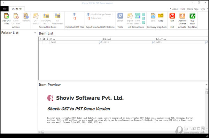Image resolution: width=209 pixels, height=138 pixels.
Task: Click preview vertical scrollbar up arrow
Action: click(207, 90)
